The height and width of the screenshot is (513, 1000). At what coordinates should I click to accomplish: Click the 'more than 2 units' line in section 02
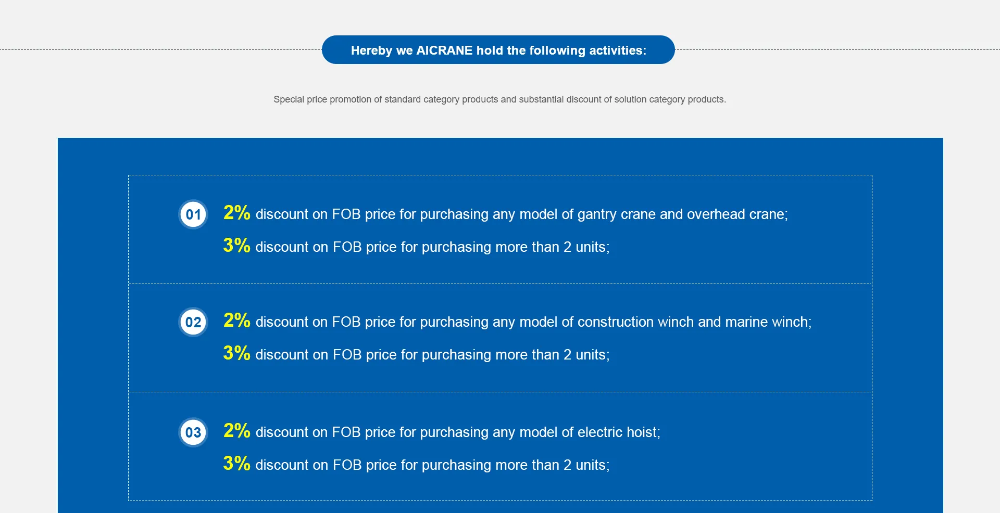click(x=432, y=355)
